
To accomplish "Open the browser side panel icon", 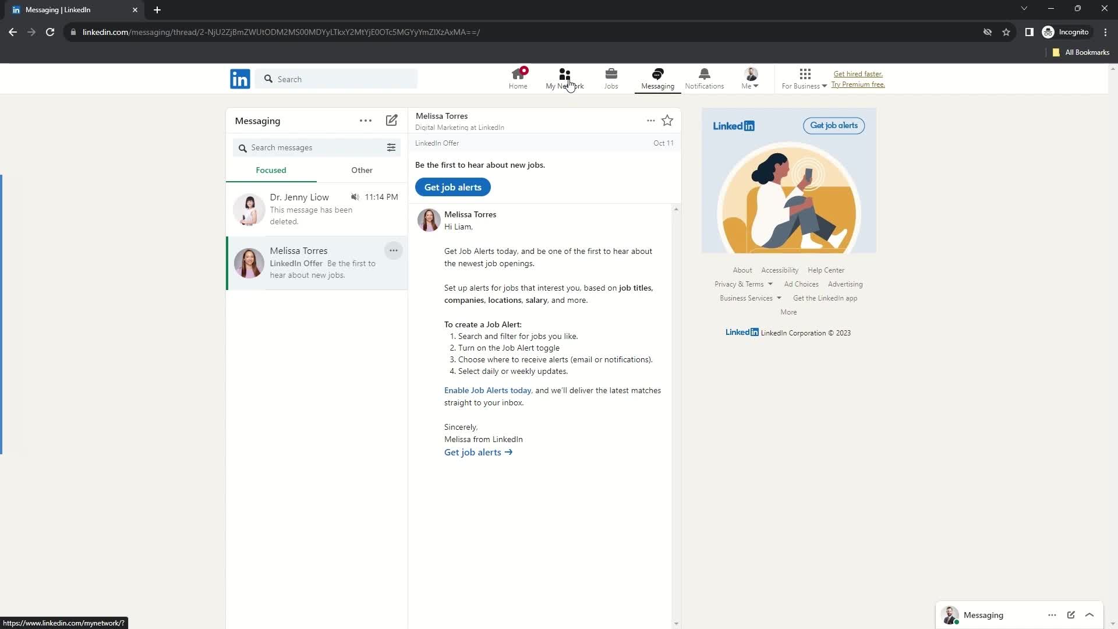I will [x=1029, y=32].
